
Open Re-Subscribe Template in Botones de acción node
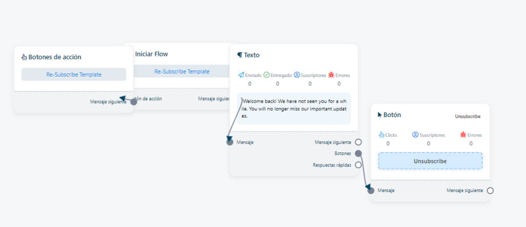point(74,74)
